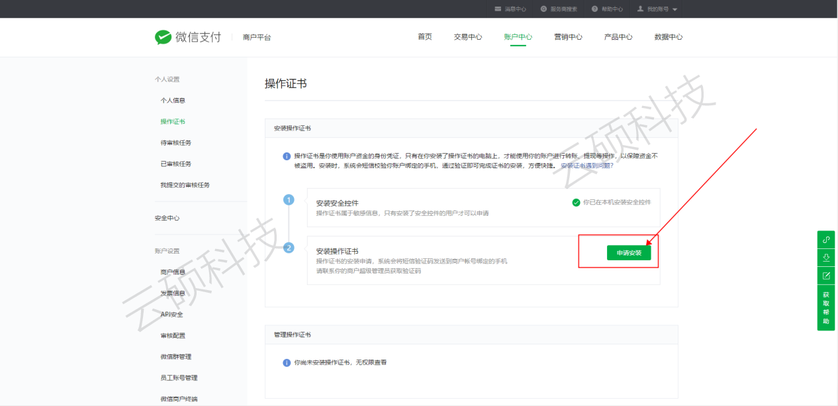Open 个人信息 in the left sidebar

coord(173,101)
